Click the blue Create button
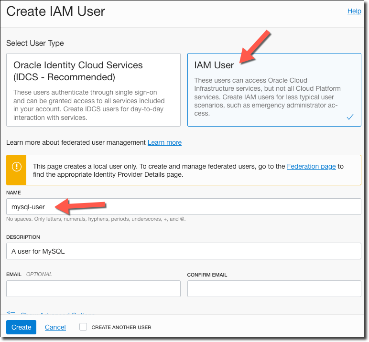 tap(21, 327)
